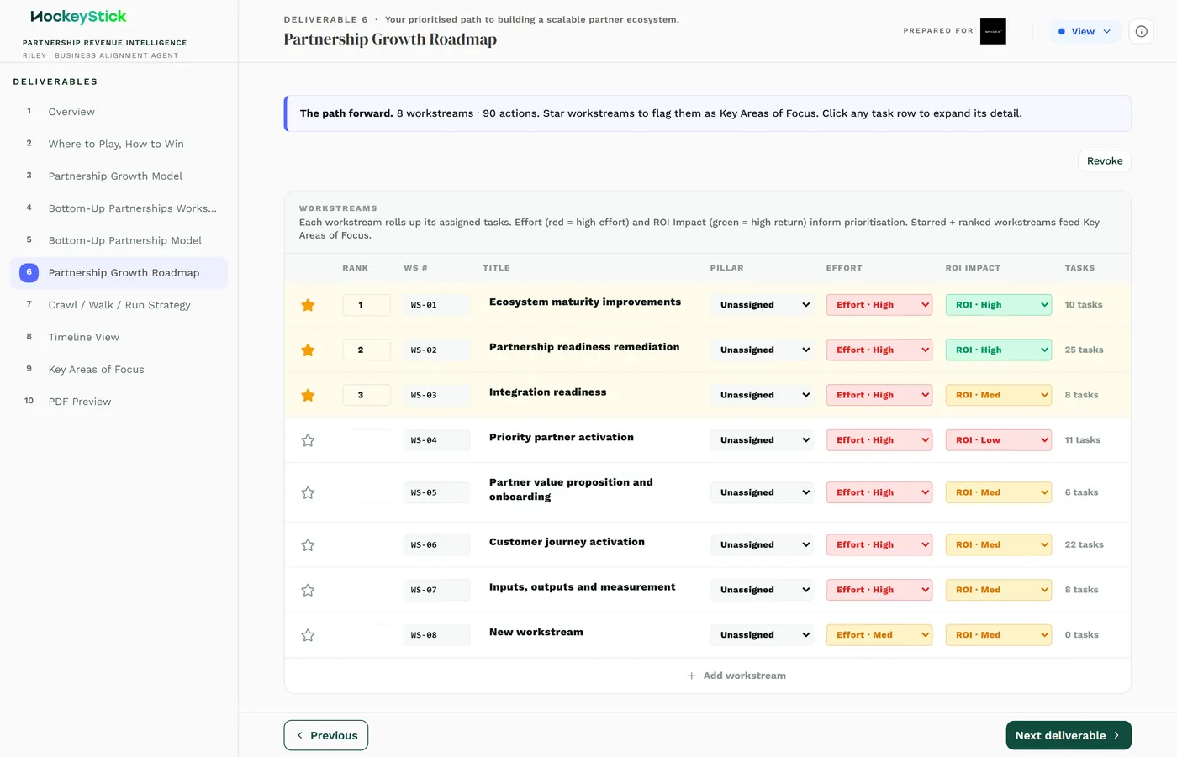Open Pillar dropdown for WS-05
The width and height of the screenshot is (1177, 757).
click(x=763, y=492)
